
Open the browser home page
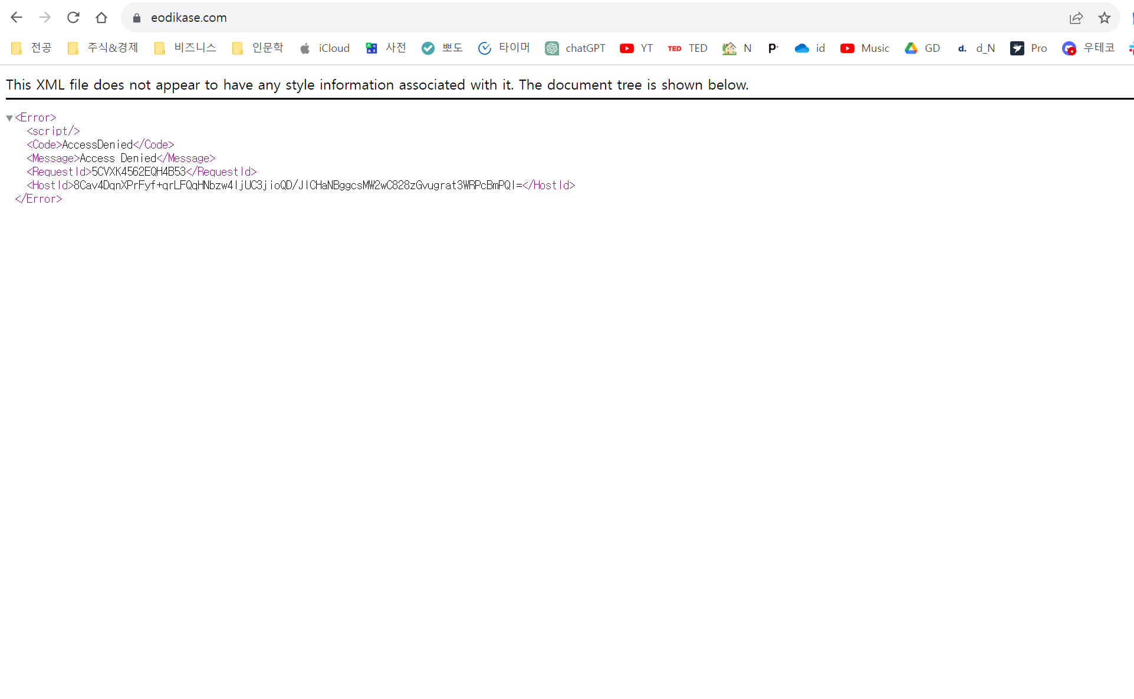click(x=101, y=18)
